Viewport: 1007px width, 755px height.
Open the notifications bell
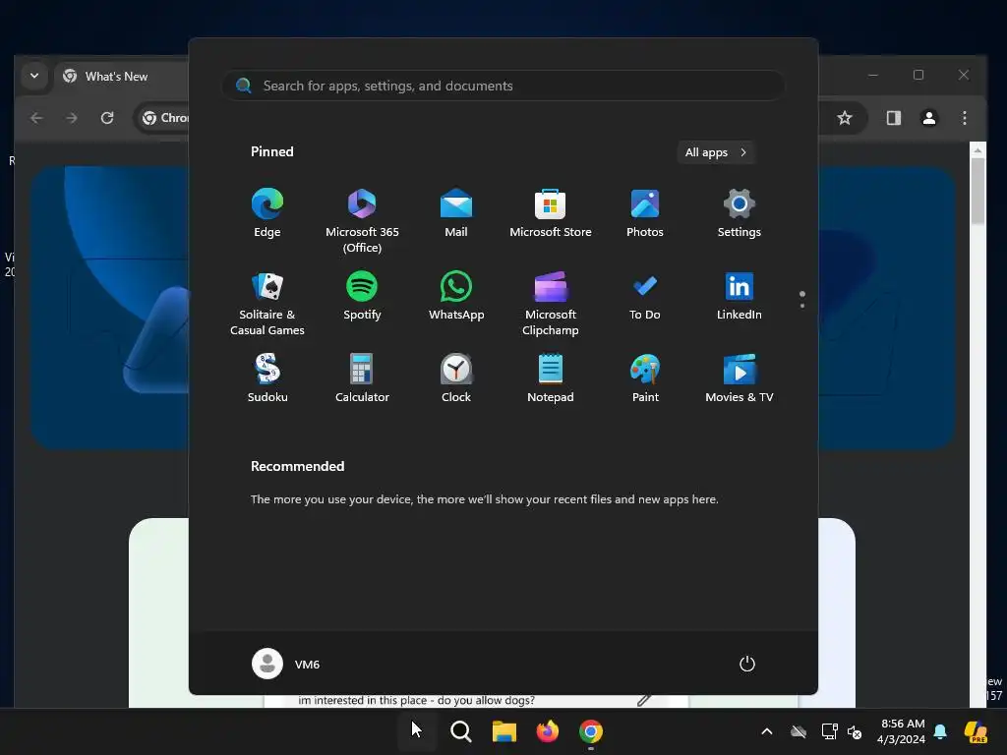click(941, 731)
